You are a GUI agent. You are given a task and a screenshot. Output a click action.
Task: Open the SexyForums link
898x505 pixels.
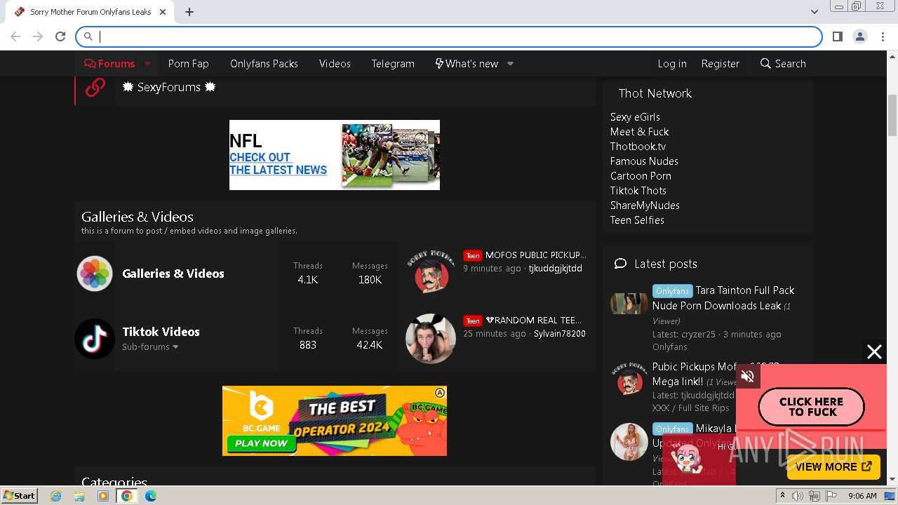click(169, 87)
